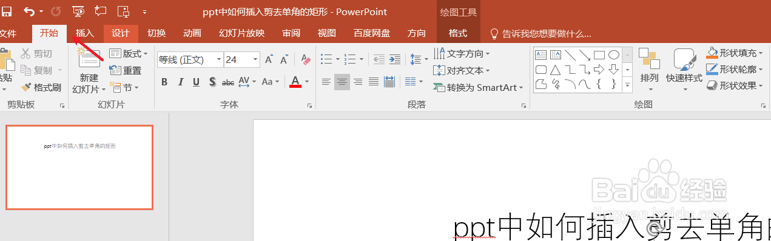Open 快速样式 quick styles
This screenshot has width=771, height=241.
tap(684, 70)
